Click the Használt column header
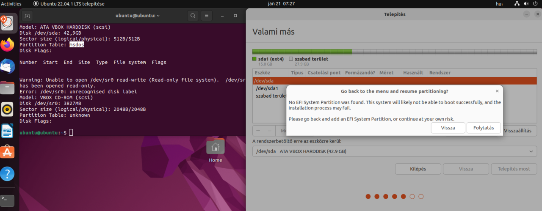 click(x=413, y=73)
